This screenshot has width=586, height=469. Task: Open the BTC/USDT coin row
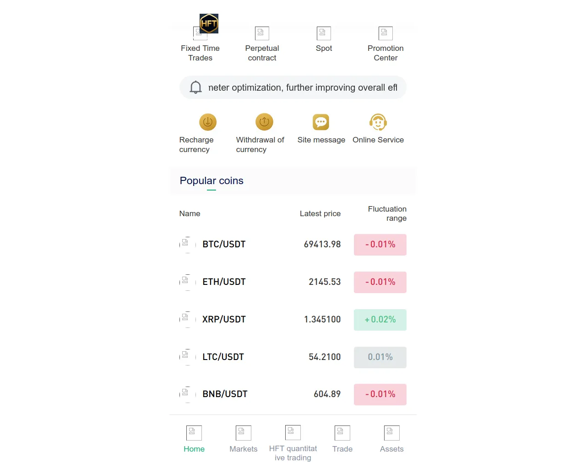pyautogui.click(x=224, y=245)
